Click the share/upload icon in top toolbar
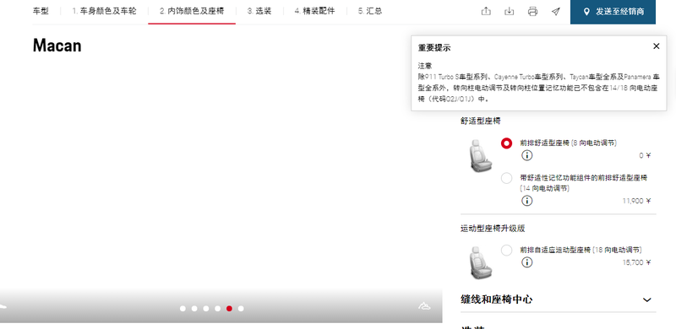 tap(486, 11)
